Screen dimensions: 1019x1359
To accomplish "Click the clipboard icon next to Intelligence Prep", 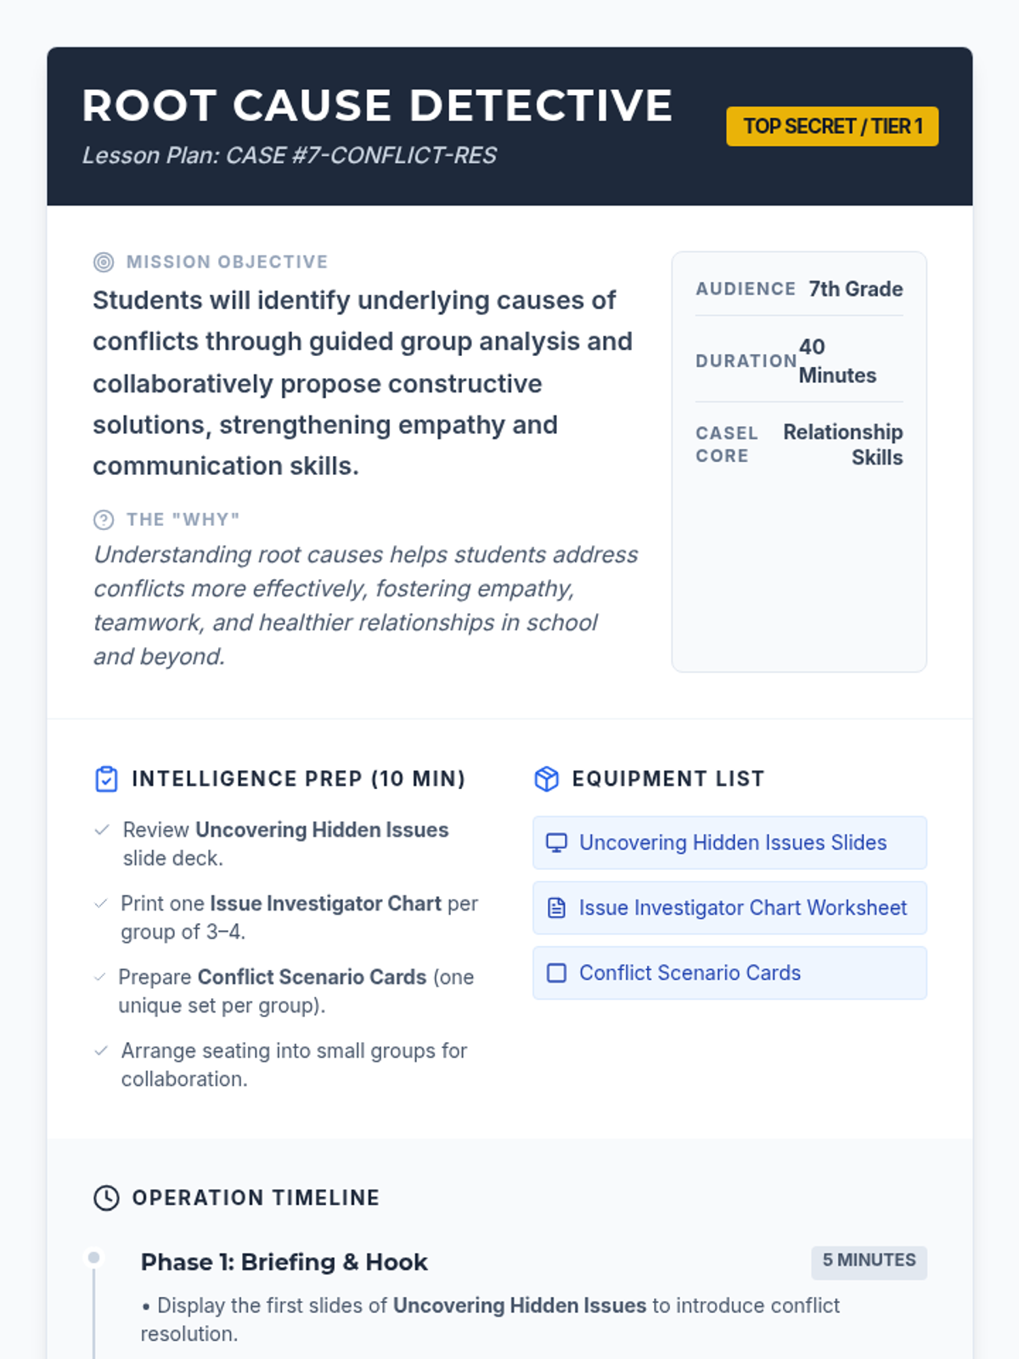I will pyautogui.click(x=106, y=779).
